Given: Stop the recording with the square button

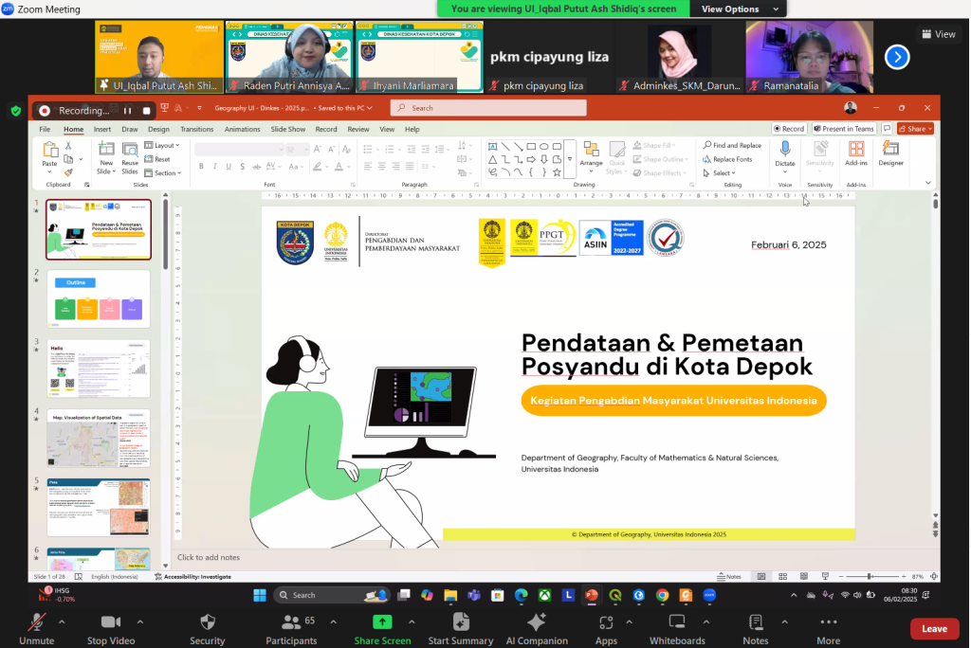Looking at the screenshot, I should [x=145, y=111].
